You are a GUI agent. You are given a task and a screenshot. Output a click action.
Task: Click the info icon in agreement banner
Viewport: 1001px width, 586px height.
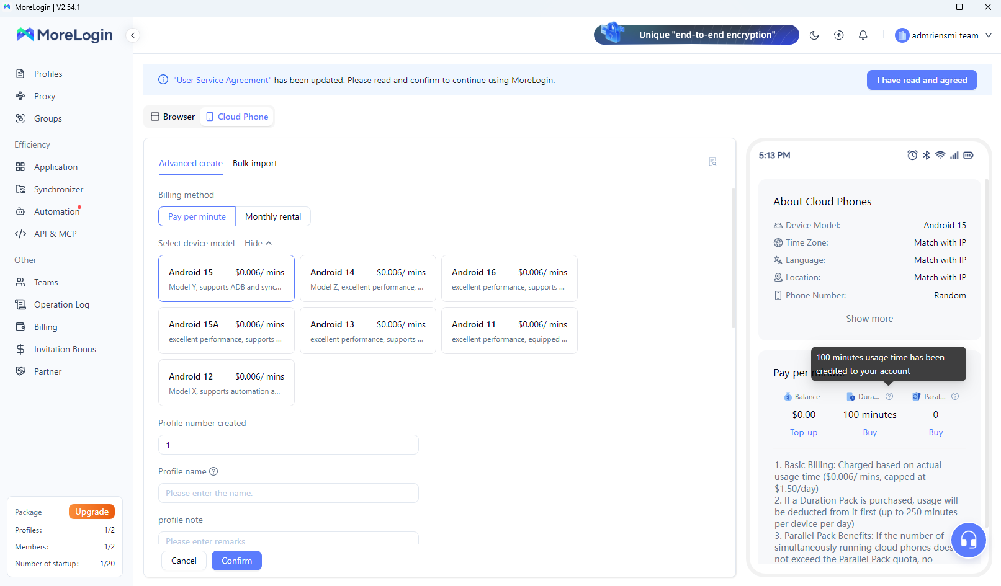click(x=163, y=80)
